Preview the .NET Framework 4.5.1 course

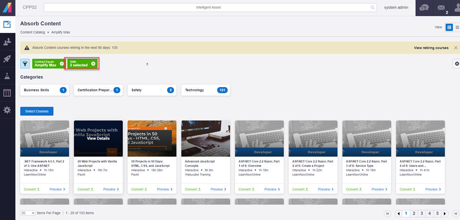pyautogui.click(x=58, y=189)
